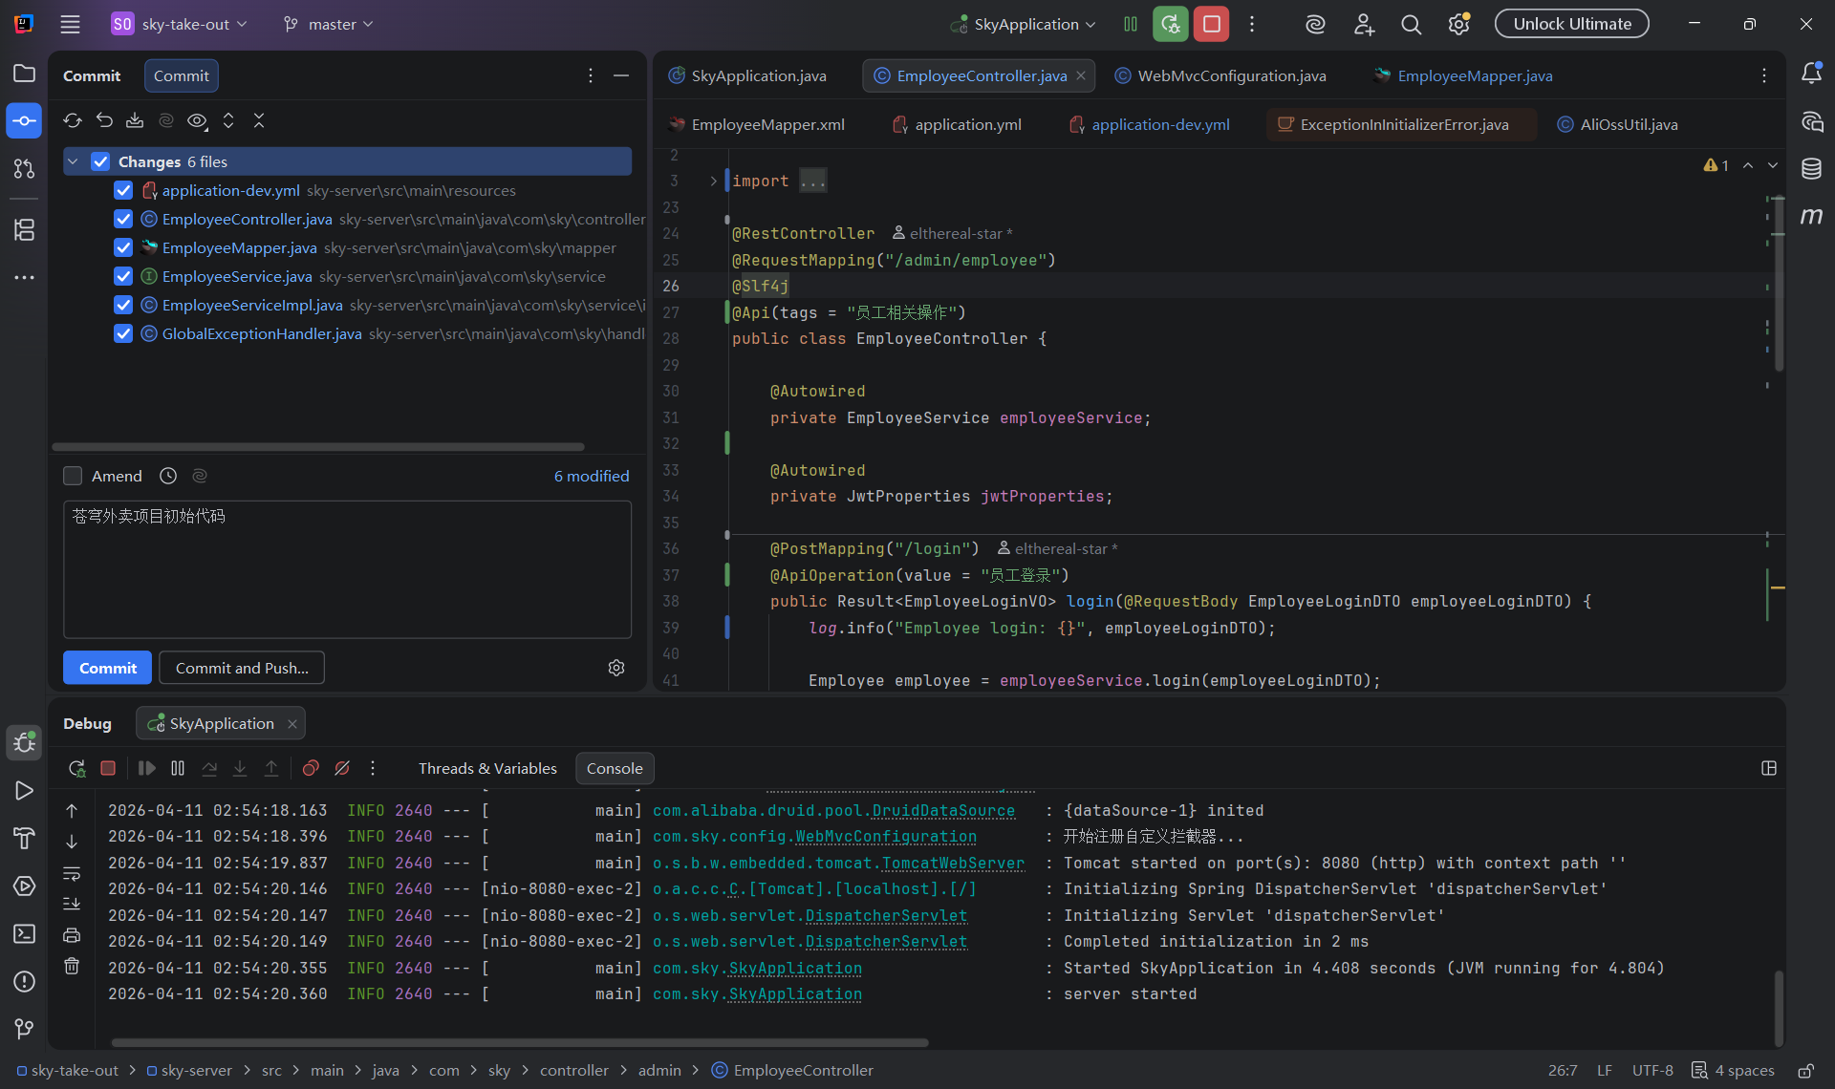Uncheck GlobalExceptionHandler.java change
This screenshot has width=1835, height=1089.
coord(123,333)
